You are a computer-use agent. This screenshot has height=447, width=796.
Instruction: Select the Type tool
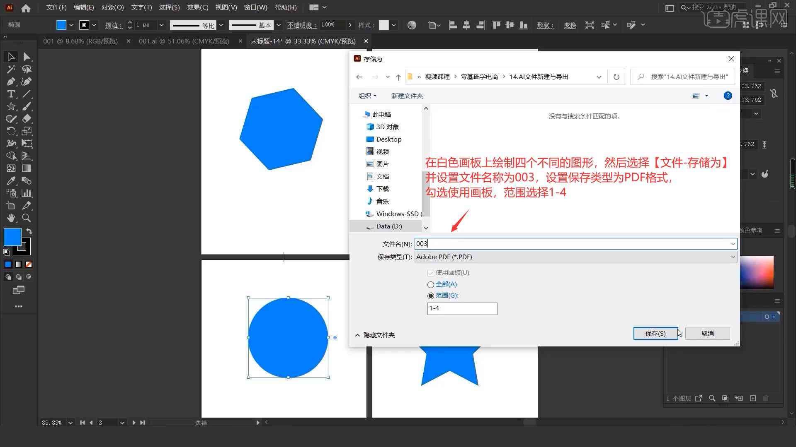coord(10,94)
